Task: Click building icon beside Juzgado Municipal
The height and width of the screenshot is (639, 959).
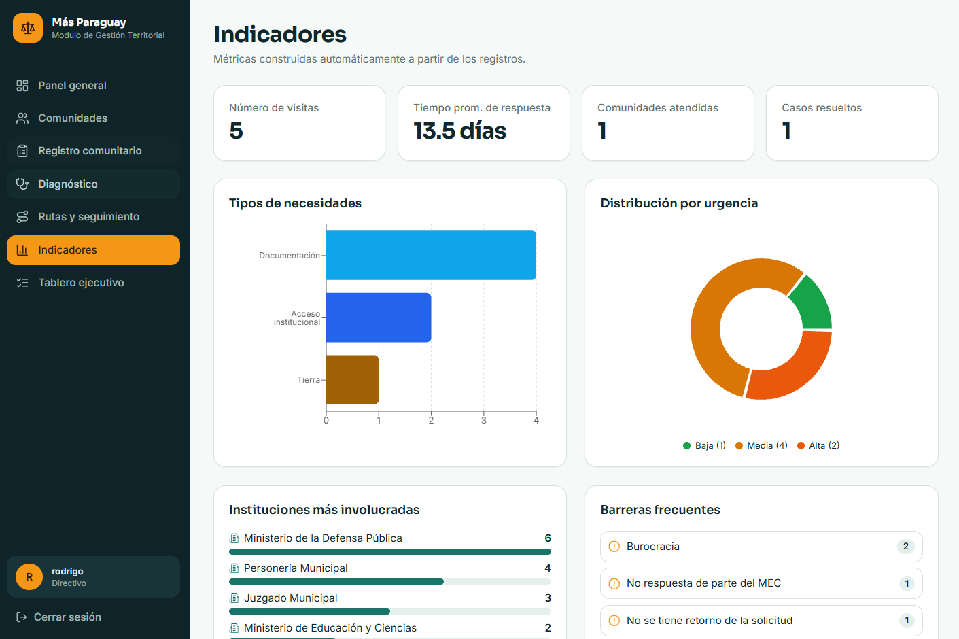Action: [x=234, y=598]
